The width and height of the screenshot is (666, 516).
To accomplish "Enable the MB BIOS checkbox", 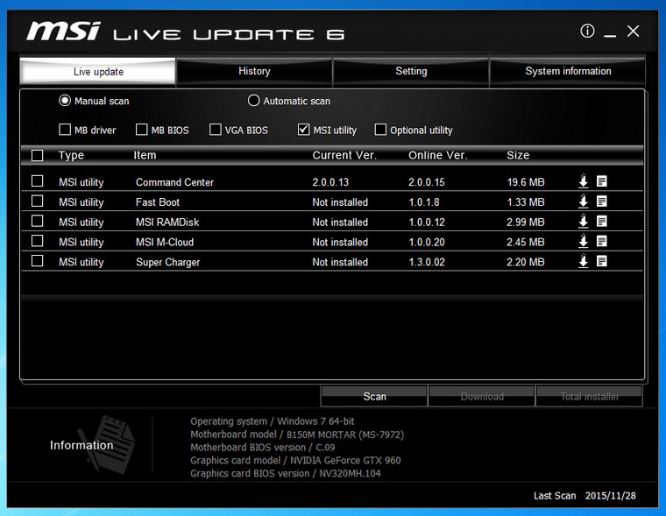I will [141, 130].
